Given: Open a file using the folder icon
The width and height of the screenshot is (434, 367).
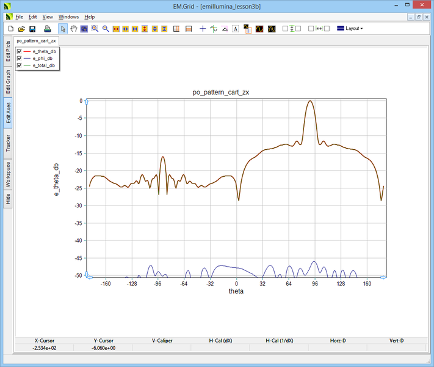Looking at the screenshot, I should click(21, 29).
